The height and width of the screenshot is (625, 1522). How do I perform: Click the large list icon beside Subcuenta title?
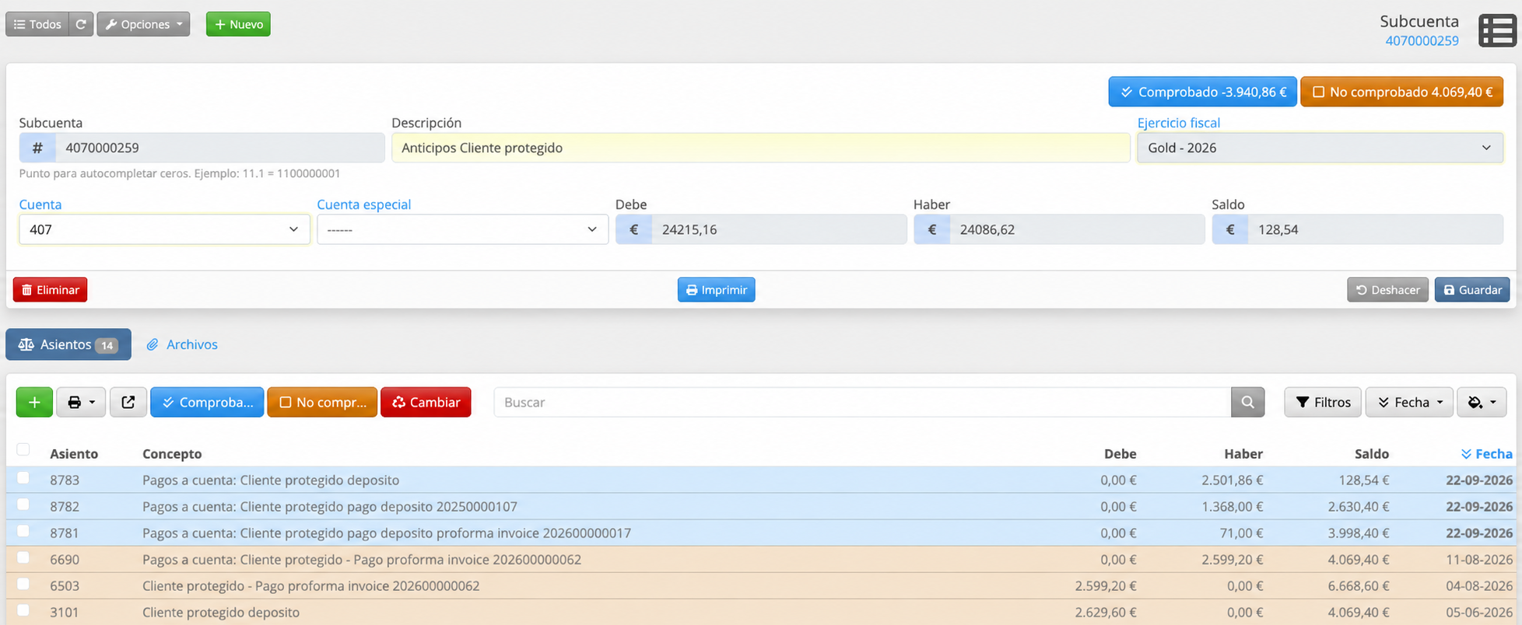(x=1498, y=31)
